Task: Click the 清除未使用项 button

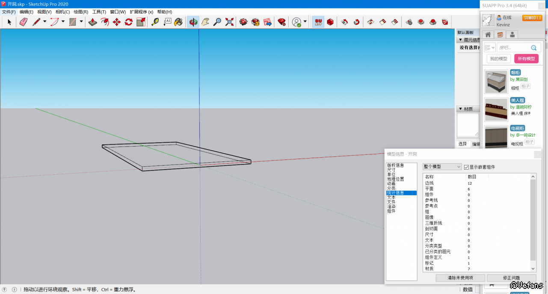Action: click(x=460, y=278)
